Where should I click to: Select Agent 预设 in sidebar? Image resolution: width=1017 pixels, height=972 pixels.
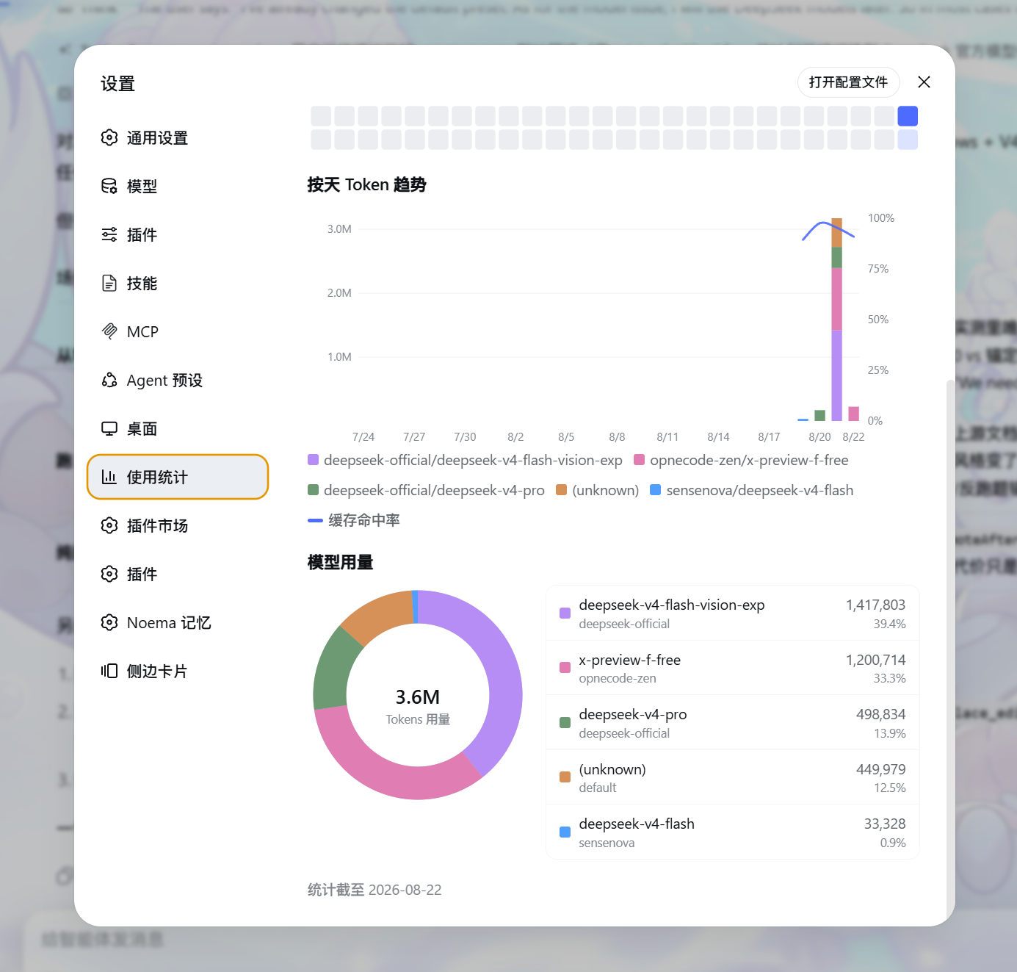(x=178, y=380)
